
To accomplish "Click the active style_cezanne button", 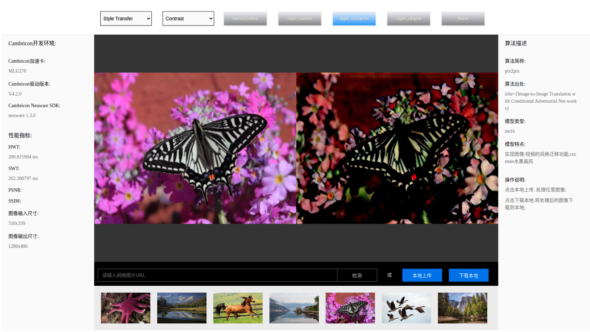I will (354, 19).
